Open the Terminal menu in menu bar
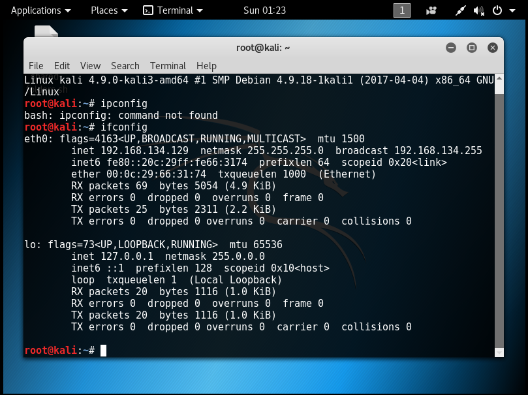Image resolution: width=528 pixels, height=395 pixels. (x=168, y=66)
